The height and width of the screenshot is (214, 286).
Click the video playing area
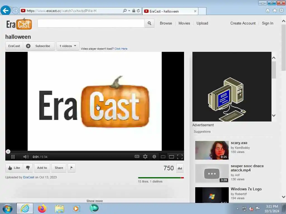pos(94,101)
